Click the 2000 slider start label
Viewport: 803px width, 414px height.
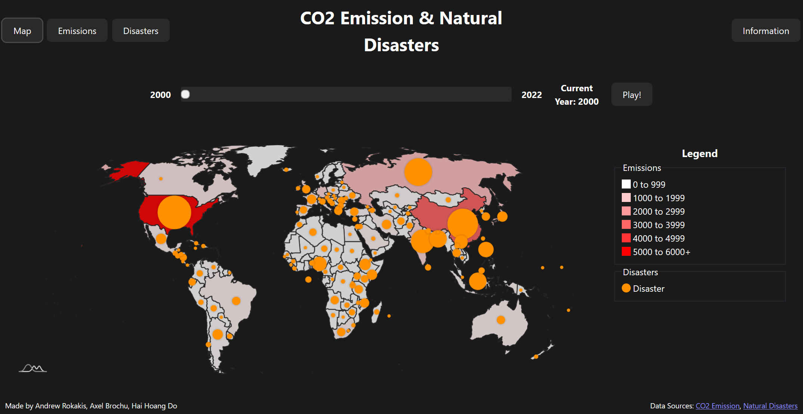click(x=160, y=95)
